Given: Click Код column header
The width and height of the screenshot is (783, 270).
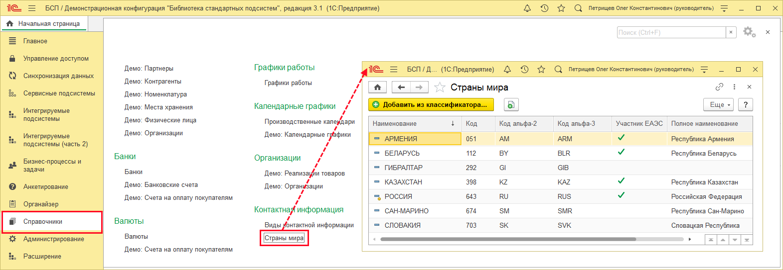Looking at the screenshot, I should click(x=478, y=124).
